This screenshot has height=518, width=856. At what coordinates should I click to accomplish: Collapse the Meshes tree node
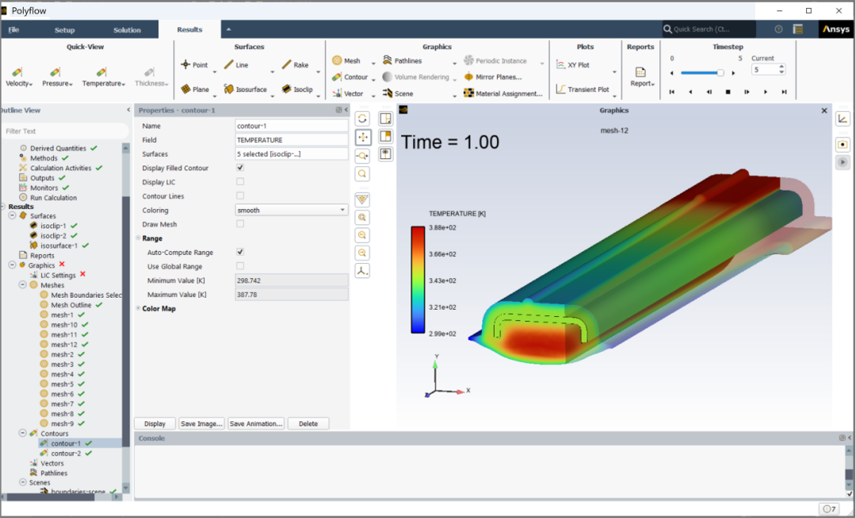pyautogui.click(x=22, y=284)
